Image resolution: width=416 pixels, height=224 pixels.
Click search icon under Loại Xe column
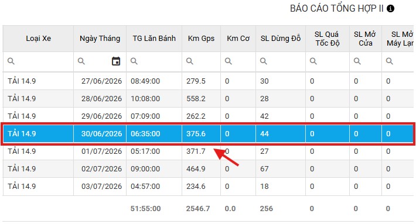(11, 61)
